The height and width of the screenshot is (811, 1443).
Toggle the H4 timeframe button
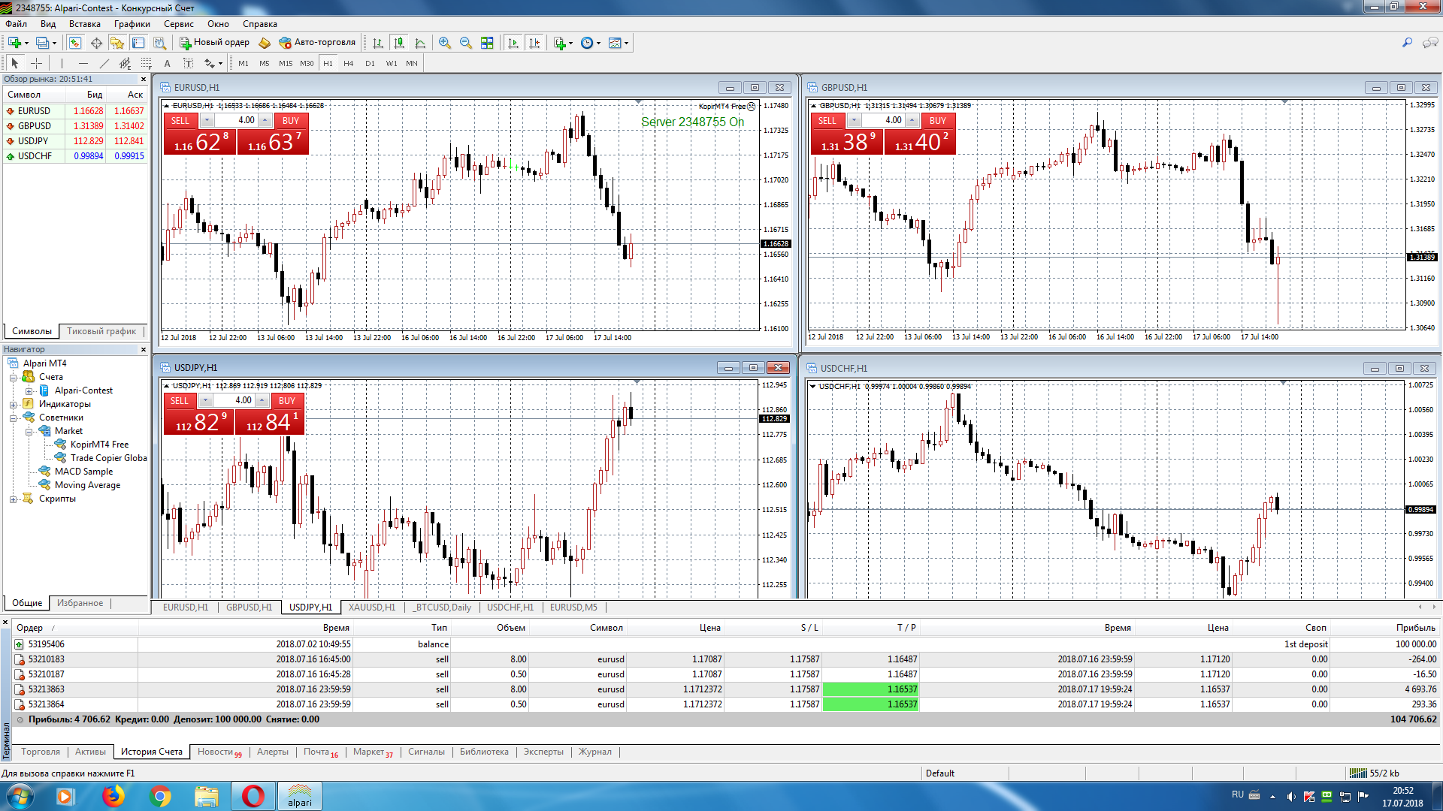pos(348,64)
